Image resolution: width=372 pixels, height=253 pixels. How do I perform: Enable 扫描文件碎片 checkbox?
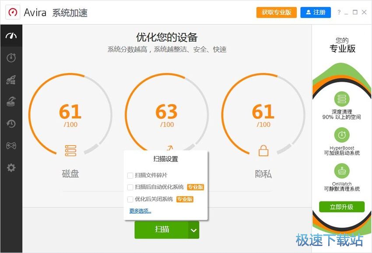130,176
